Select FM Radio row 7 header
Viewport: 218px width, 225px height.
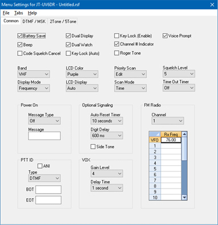click(x=155, y=180)
